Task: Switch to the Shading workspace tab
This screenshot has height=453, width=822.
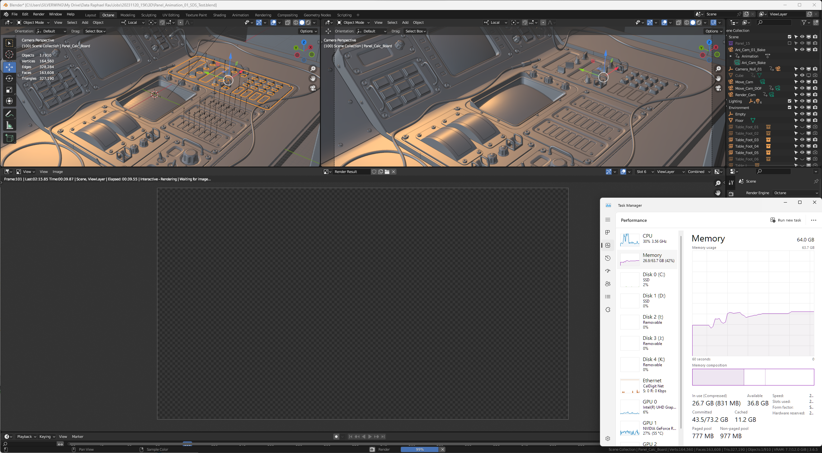Action: tap(219, 15)
